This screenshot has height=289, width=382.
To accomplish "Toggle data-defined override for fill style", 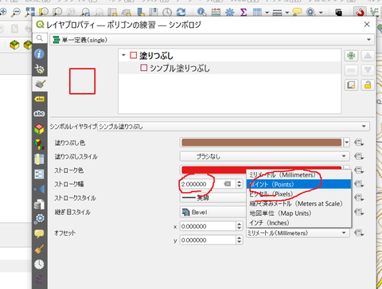I will 359,156.
